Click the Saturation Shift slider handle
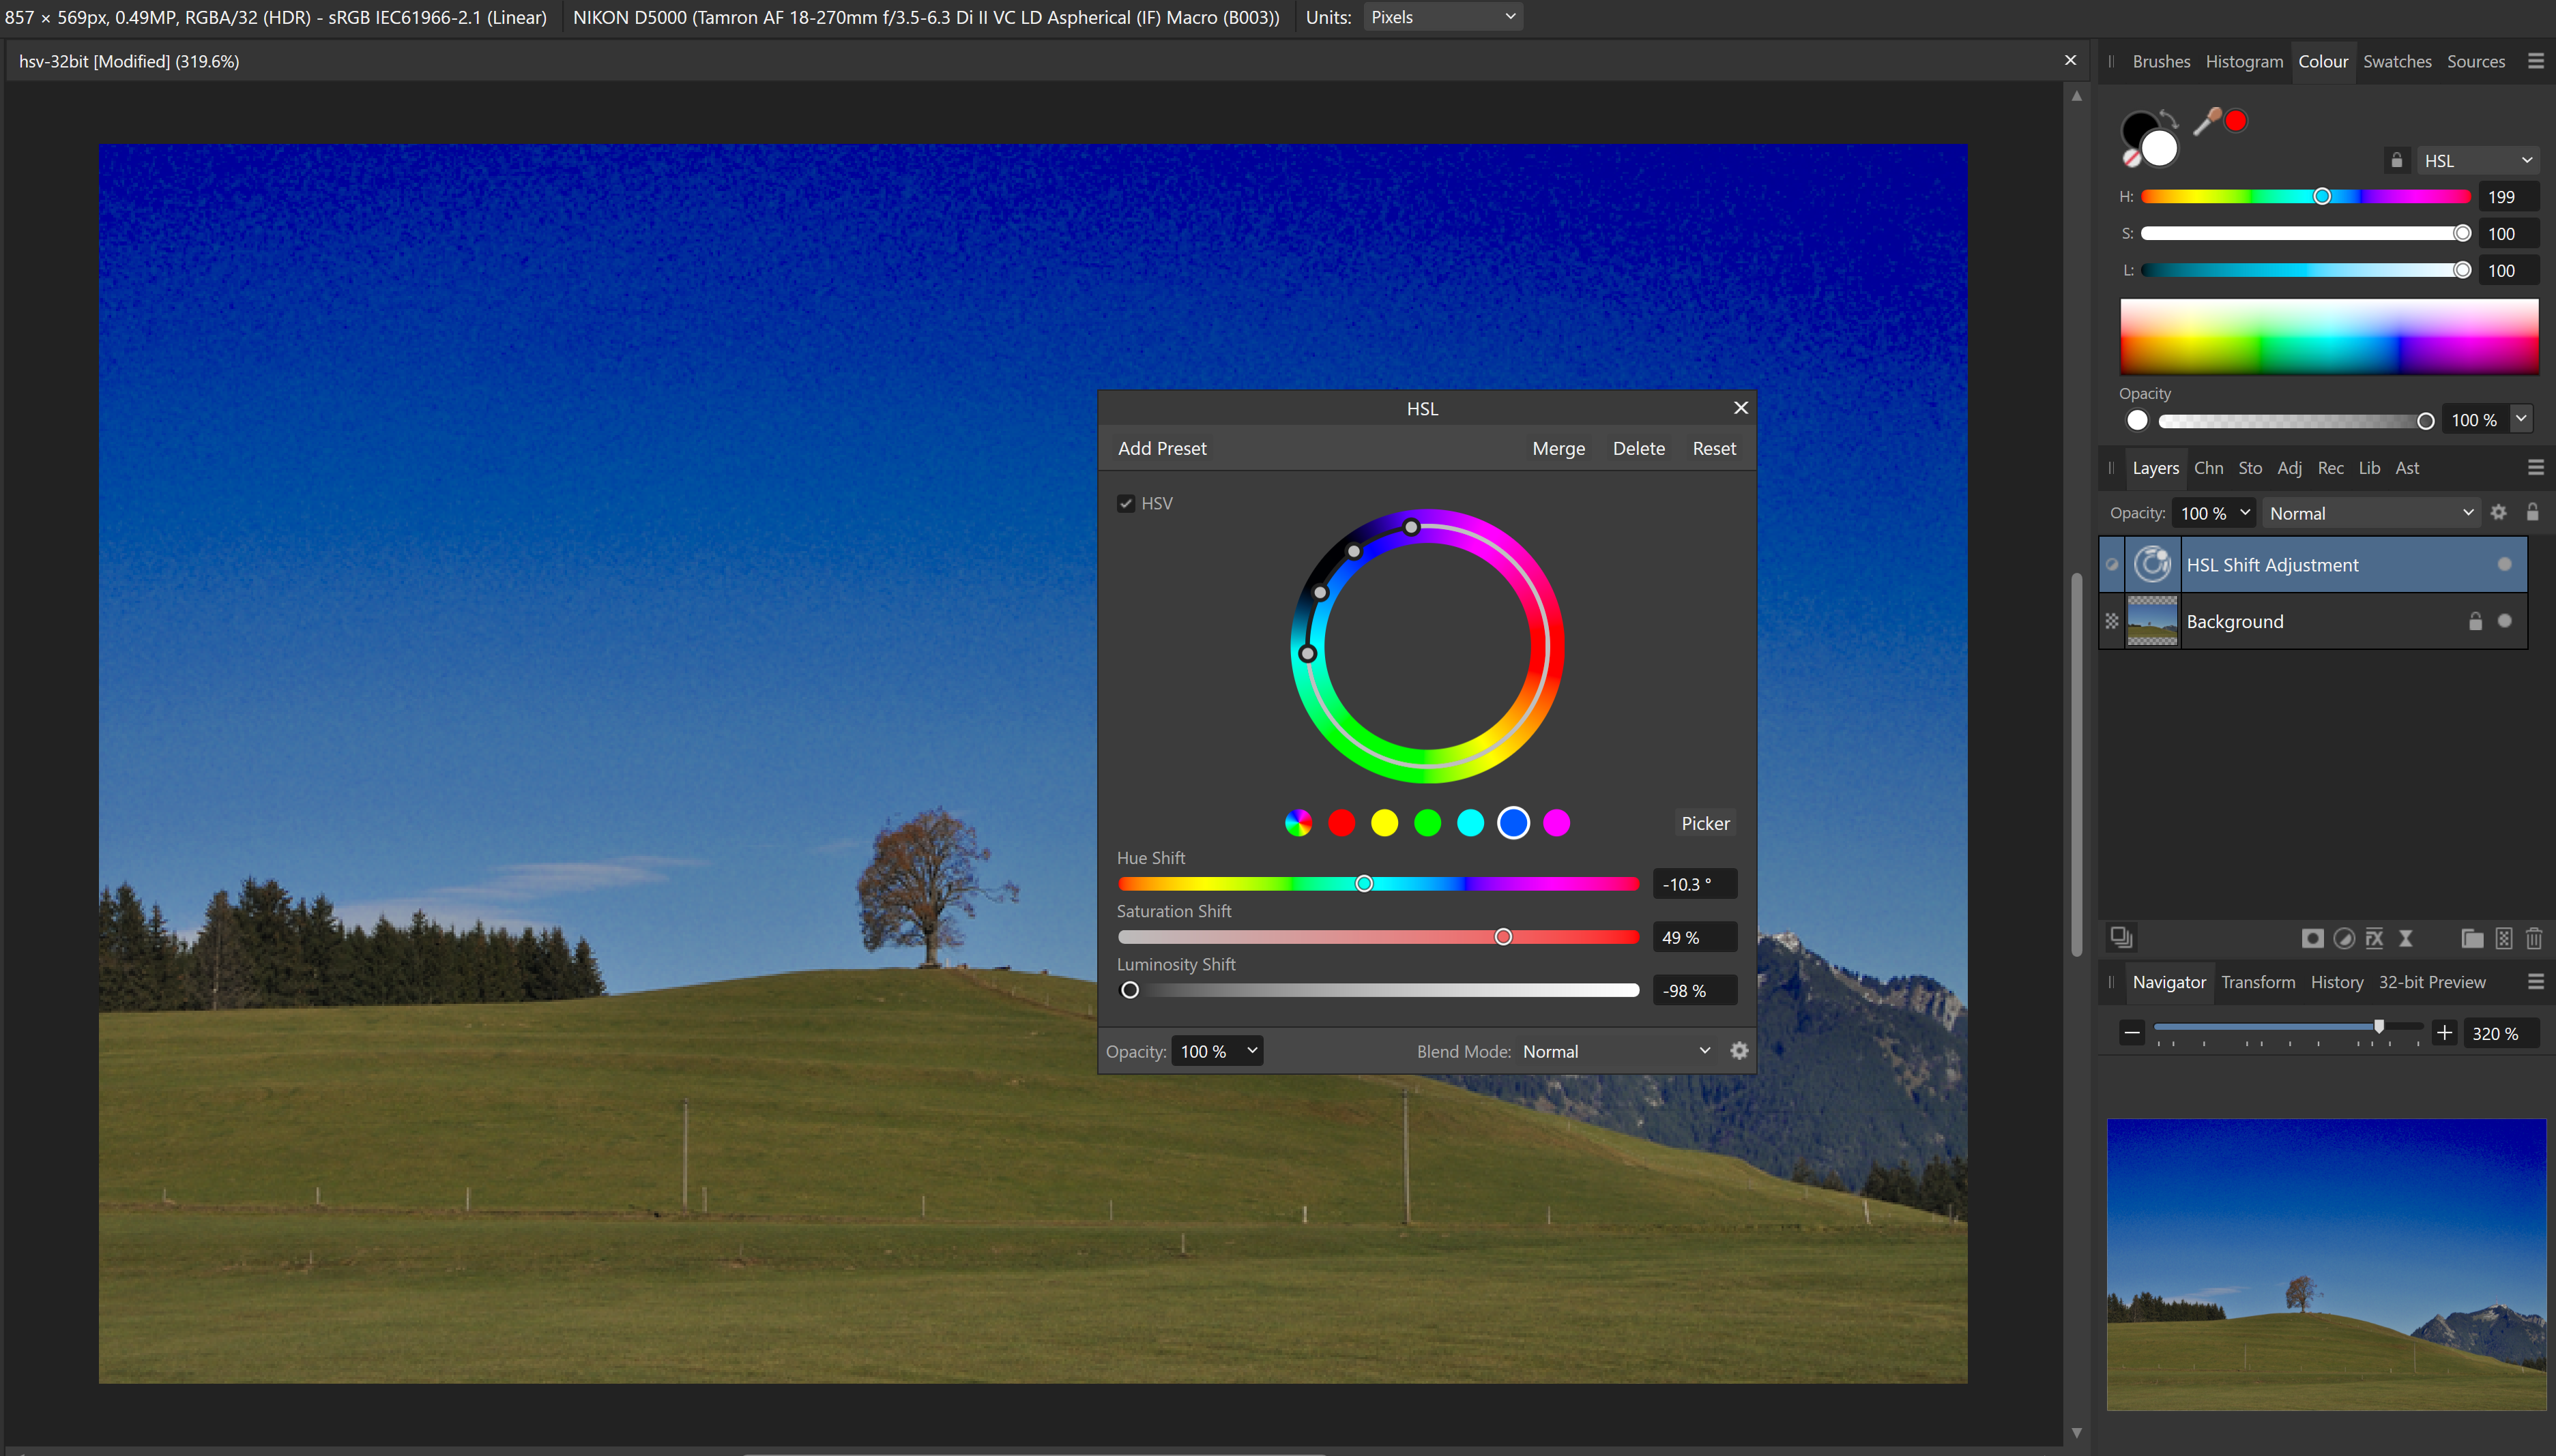 click(x=1502, y=936)
